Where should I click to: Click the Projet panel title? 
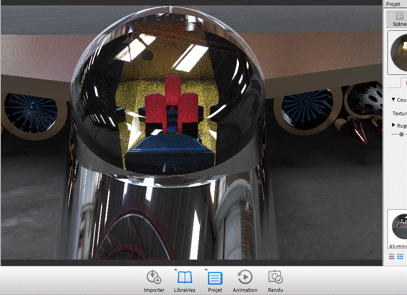[x=393, y=4]
